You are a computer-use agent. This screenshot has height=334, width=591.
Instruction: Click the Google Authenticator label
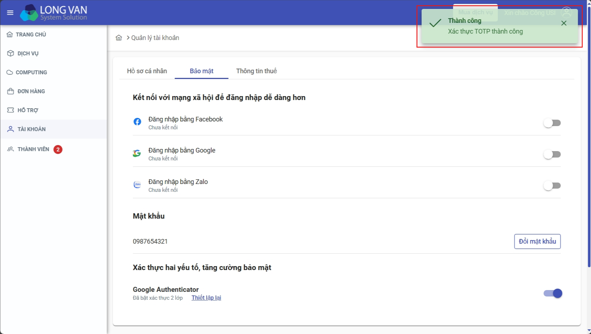click(166, 290)
